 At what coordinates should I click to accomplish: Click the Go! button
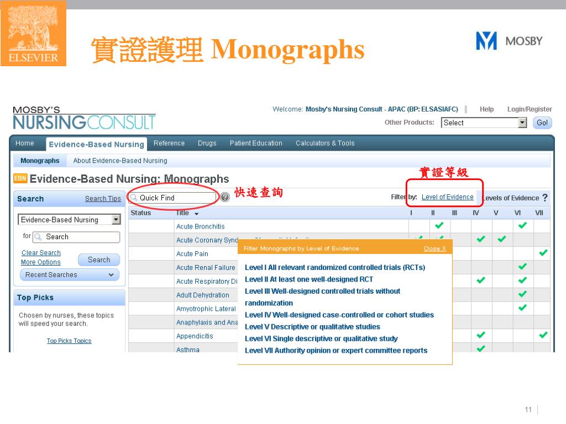click(x=542, y=123)
